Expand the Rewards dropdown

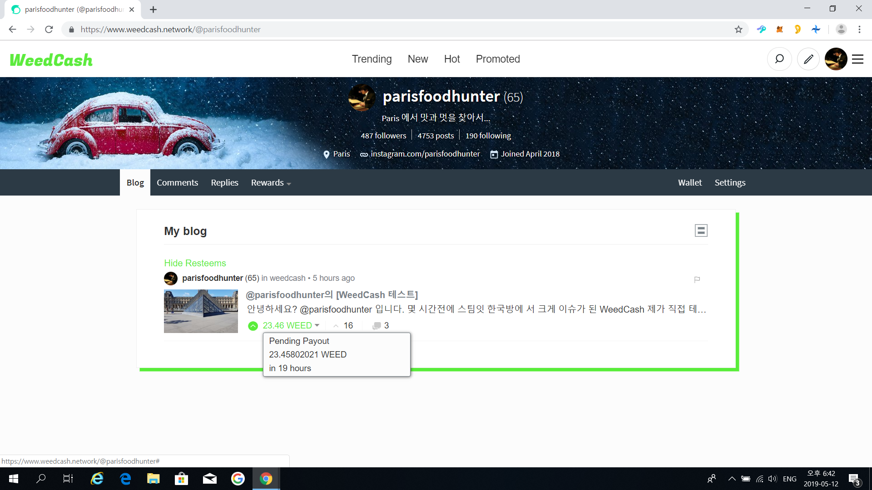(x=271, y=183)
